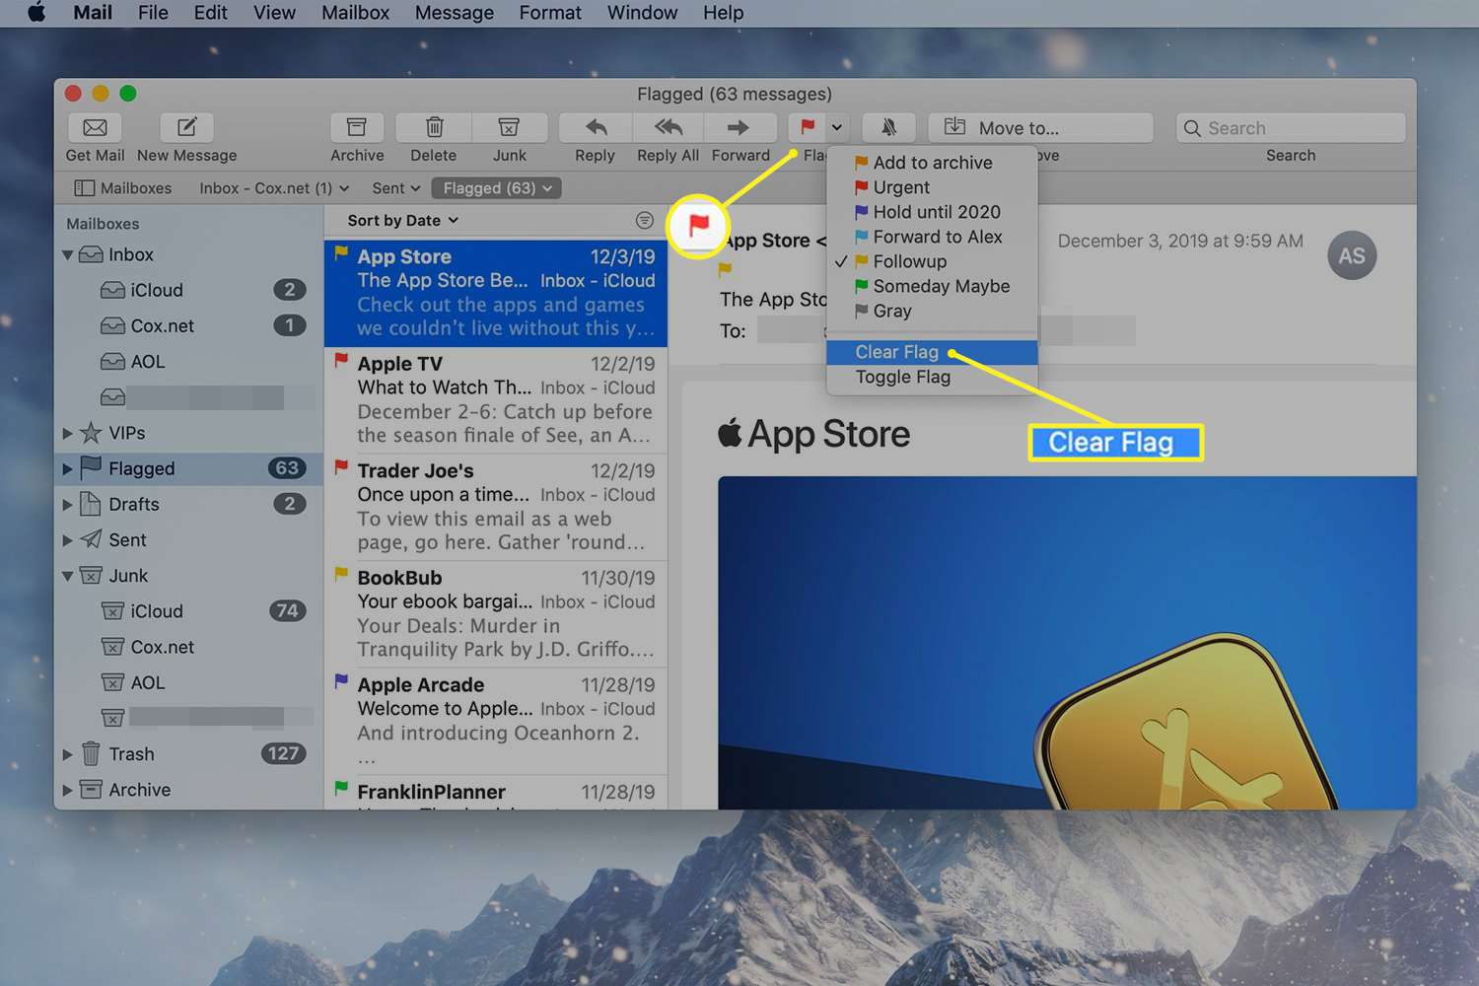Select Clear Flag menu item
Image resolution: width=1479 pixels, height=986 pixels.
(x=932, y=352)
